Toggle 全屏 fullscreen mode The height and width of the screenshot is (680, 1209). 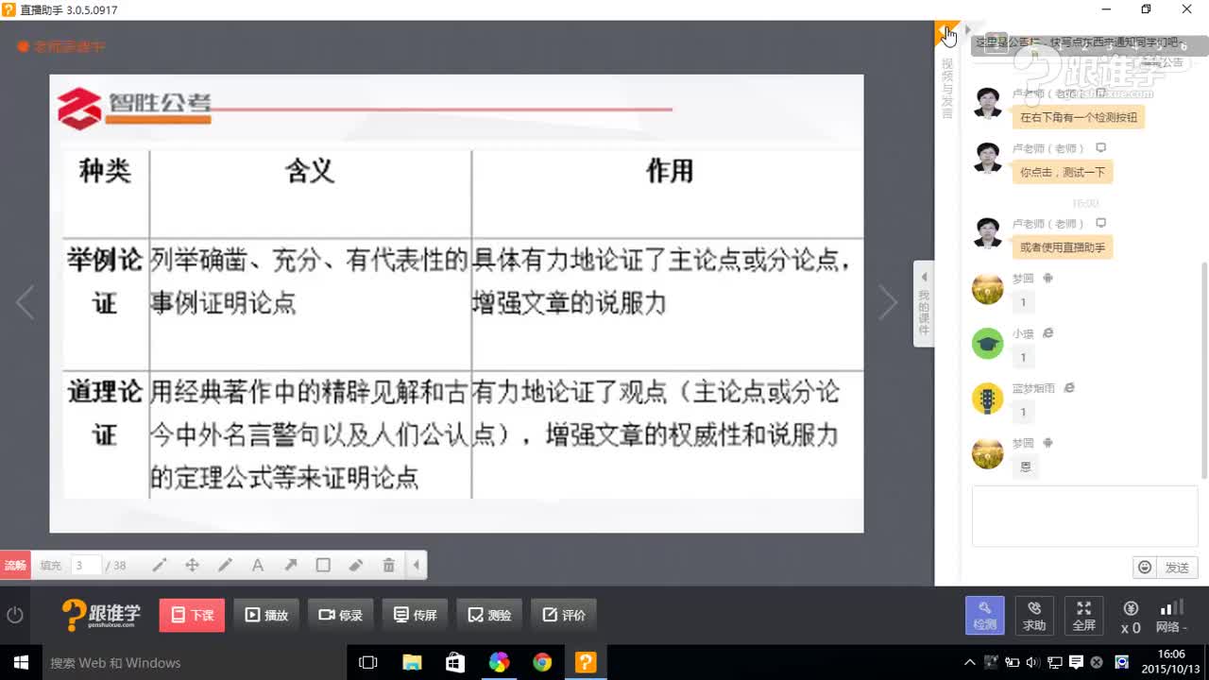point(1083,615)
